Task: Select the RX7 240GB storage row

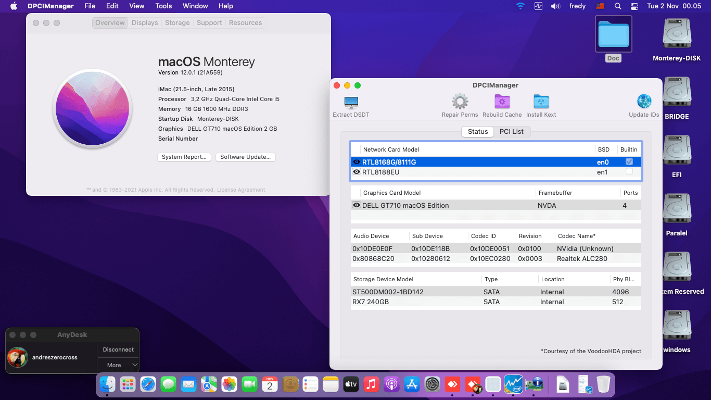Action: [496, 302]
